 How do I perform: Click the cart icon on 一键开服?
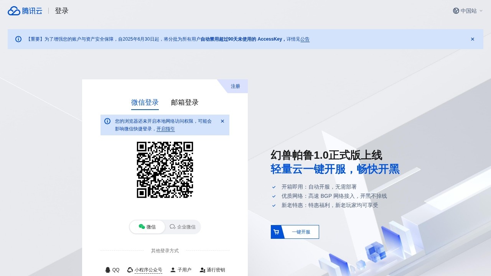[x=276, y=232]
